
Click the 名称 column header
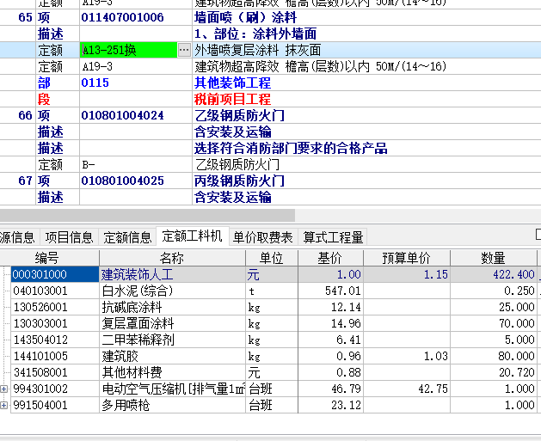coord(172,258)
